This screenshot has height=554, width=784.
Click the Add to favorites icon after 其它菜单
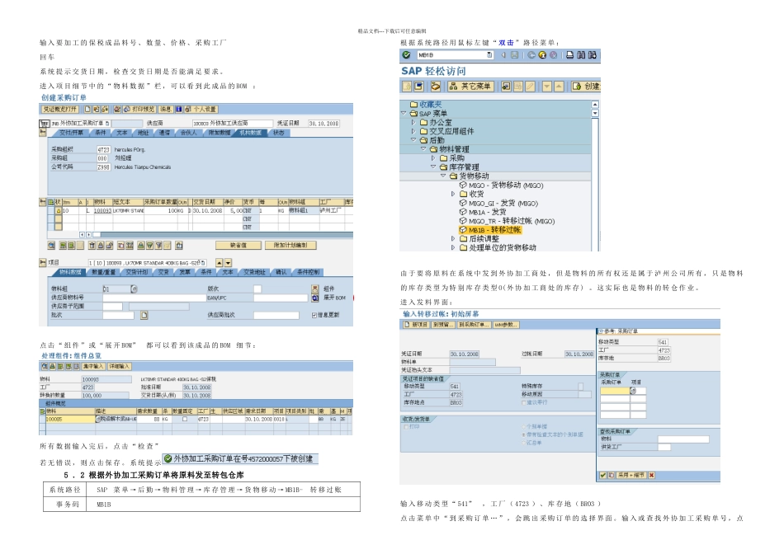coord(506,87)
